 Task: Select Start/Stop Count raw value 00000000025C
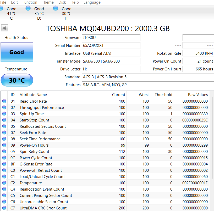coord(195,120)
